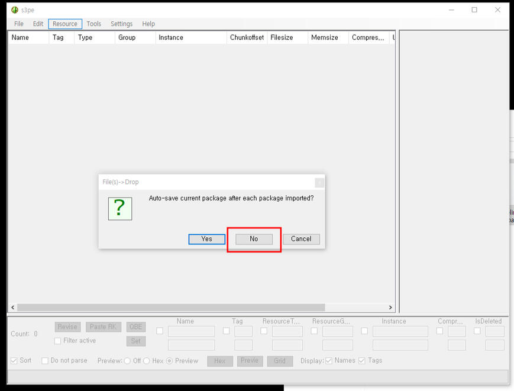Click the horizontal scrollbar left arrow
The height and width of the screenshot is (391, 514).
12,308
